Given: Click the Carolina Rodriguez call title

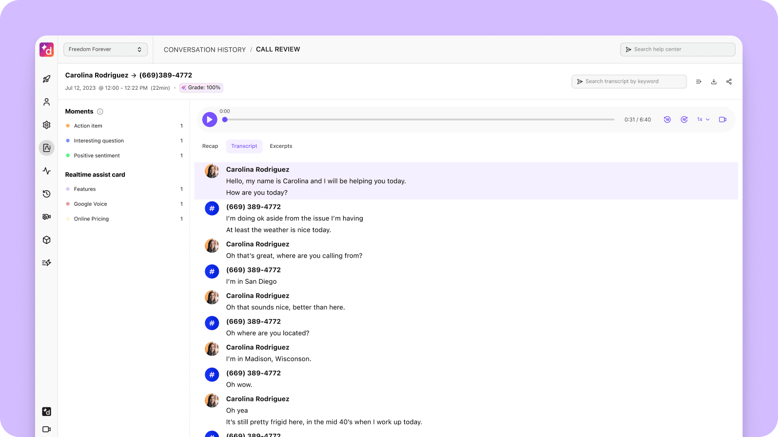Looking at the screenshot, I should 129,75.
